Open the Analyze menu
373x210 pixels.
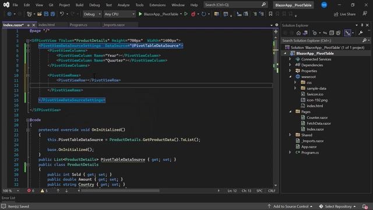pos(124,5)
